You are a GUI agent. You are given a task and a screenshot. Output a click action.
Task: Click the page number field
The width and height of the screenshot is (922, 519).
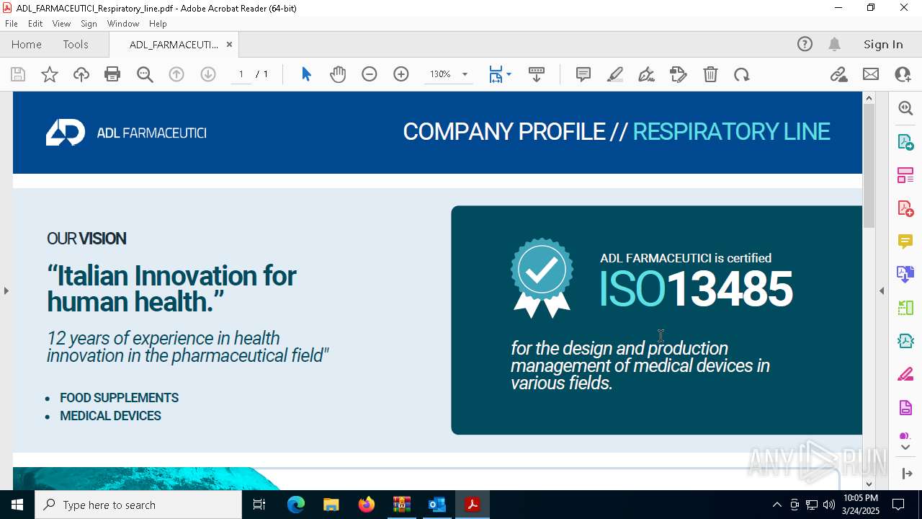tap(241, 74)
